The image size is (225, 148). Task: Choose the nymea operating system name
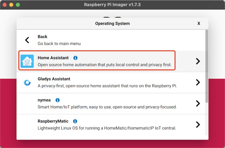tap(44, 100)
